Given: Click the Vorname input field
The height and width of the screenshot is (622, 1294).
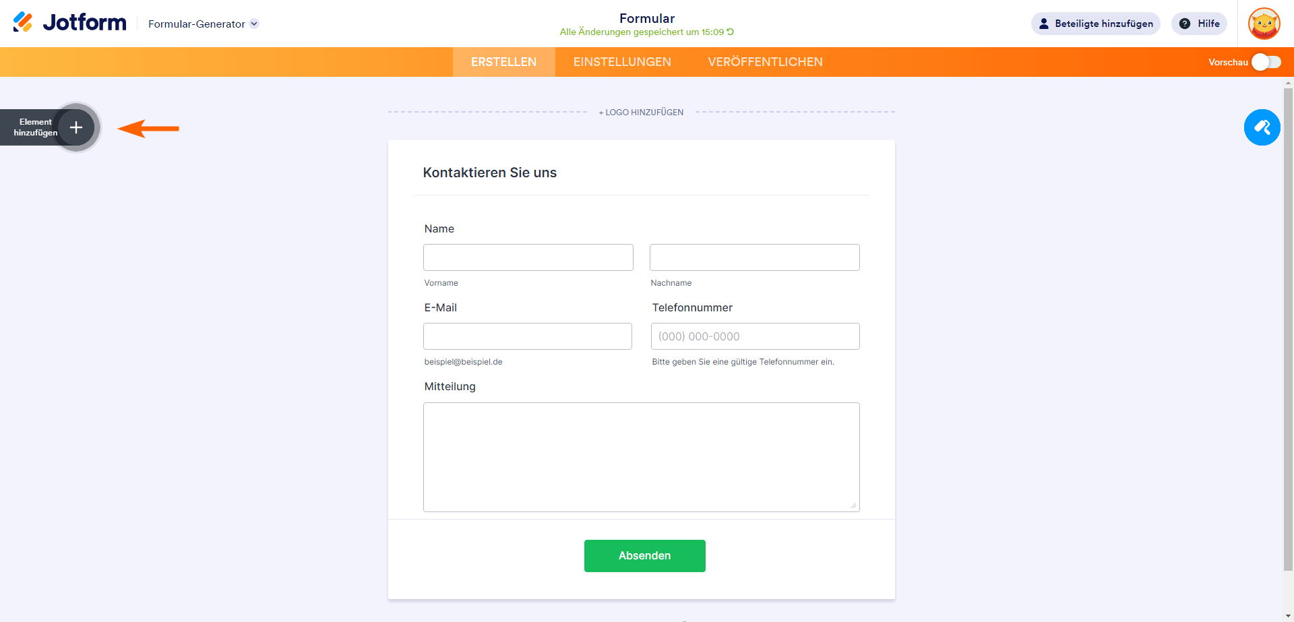Looking at the screenshot, I should pos(528,257).
